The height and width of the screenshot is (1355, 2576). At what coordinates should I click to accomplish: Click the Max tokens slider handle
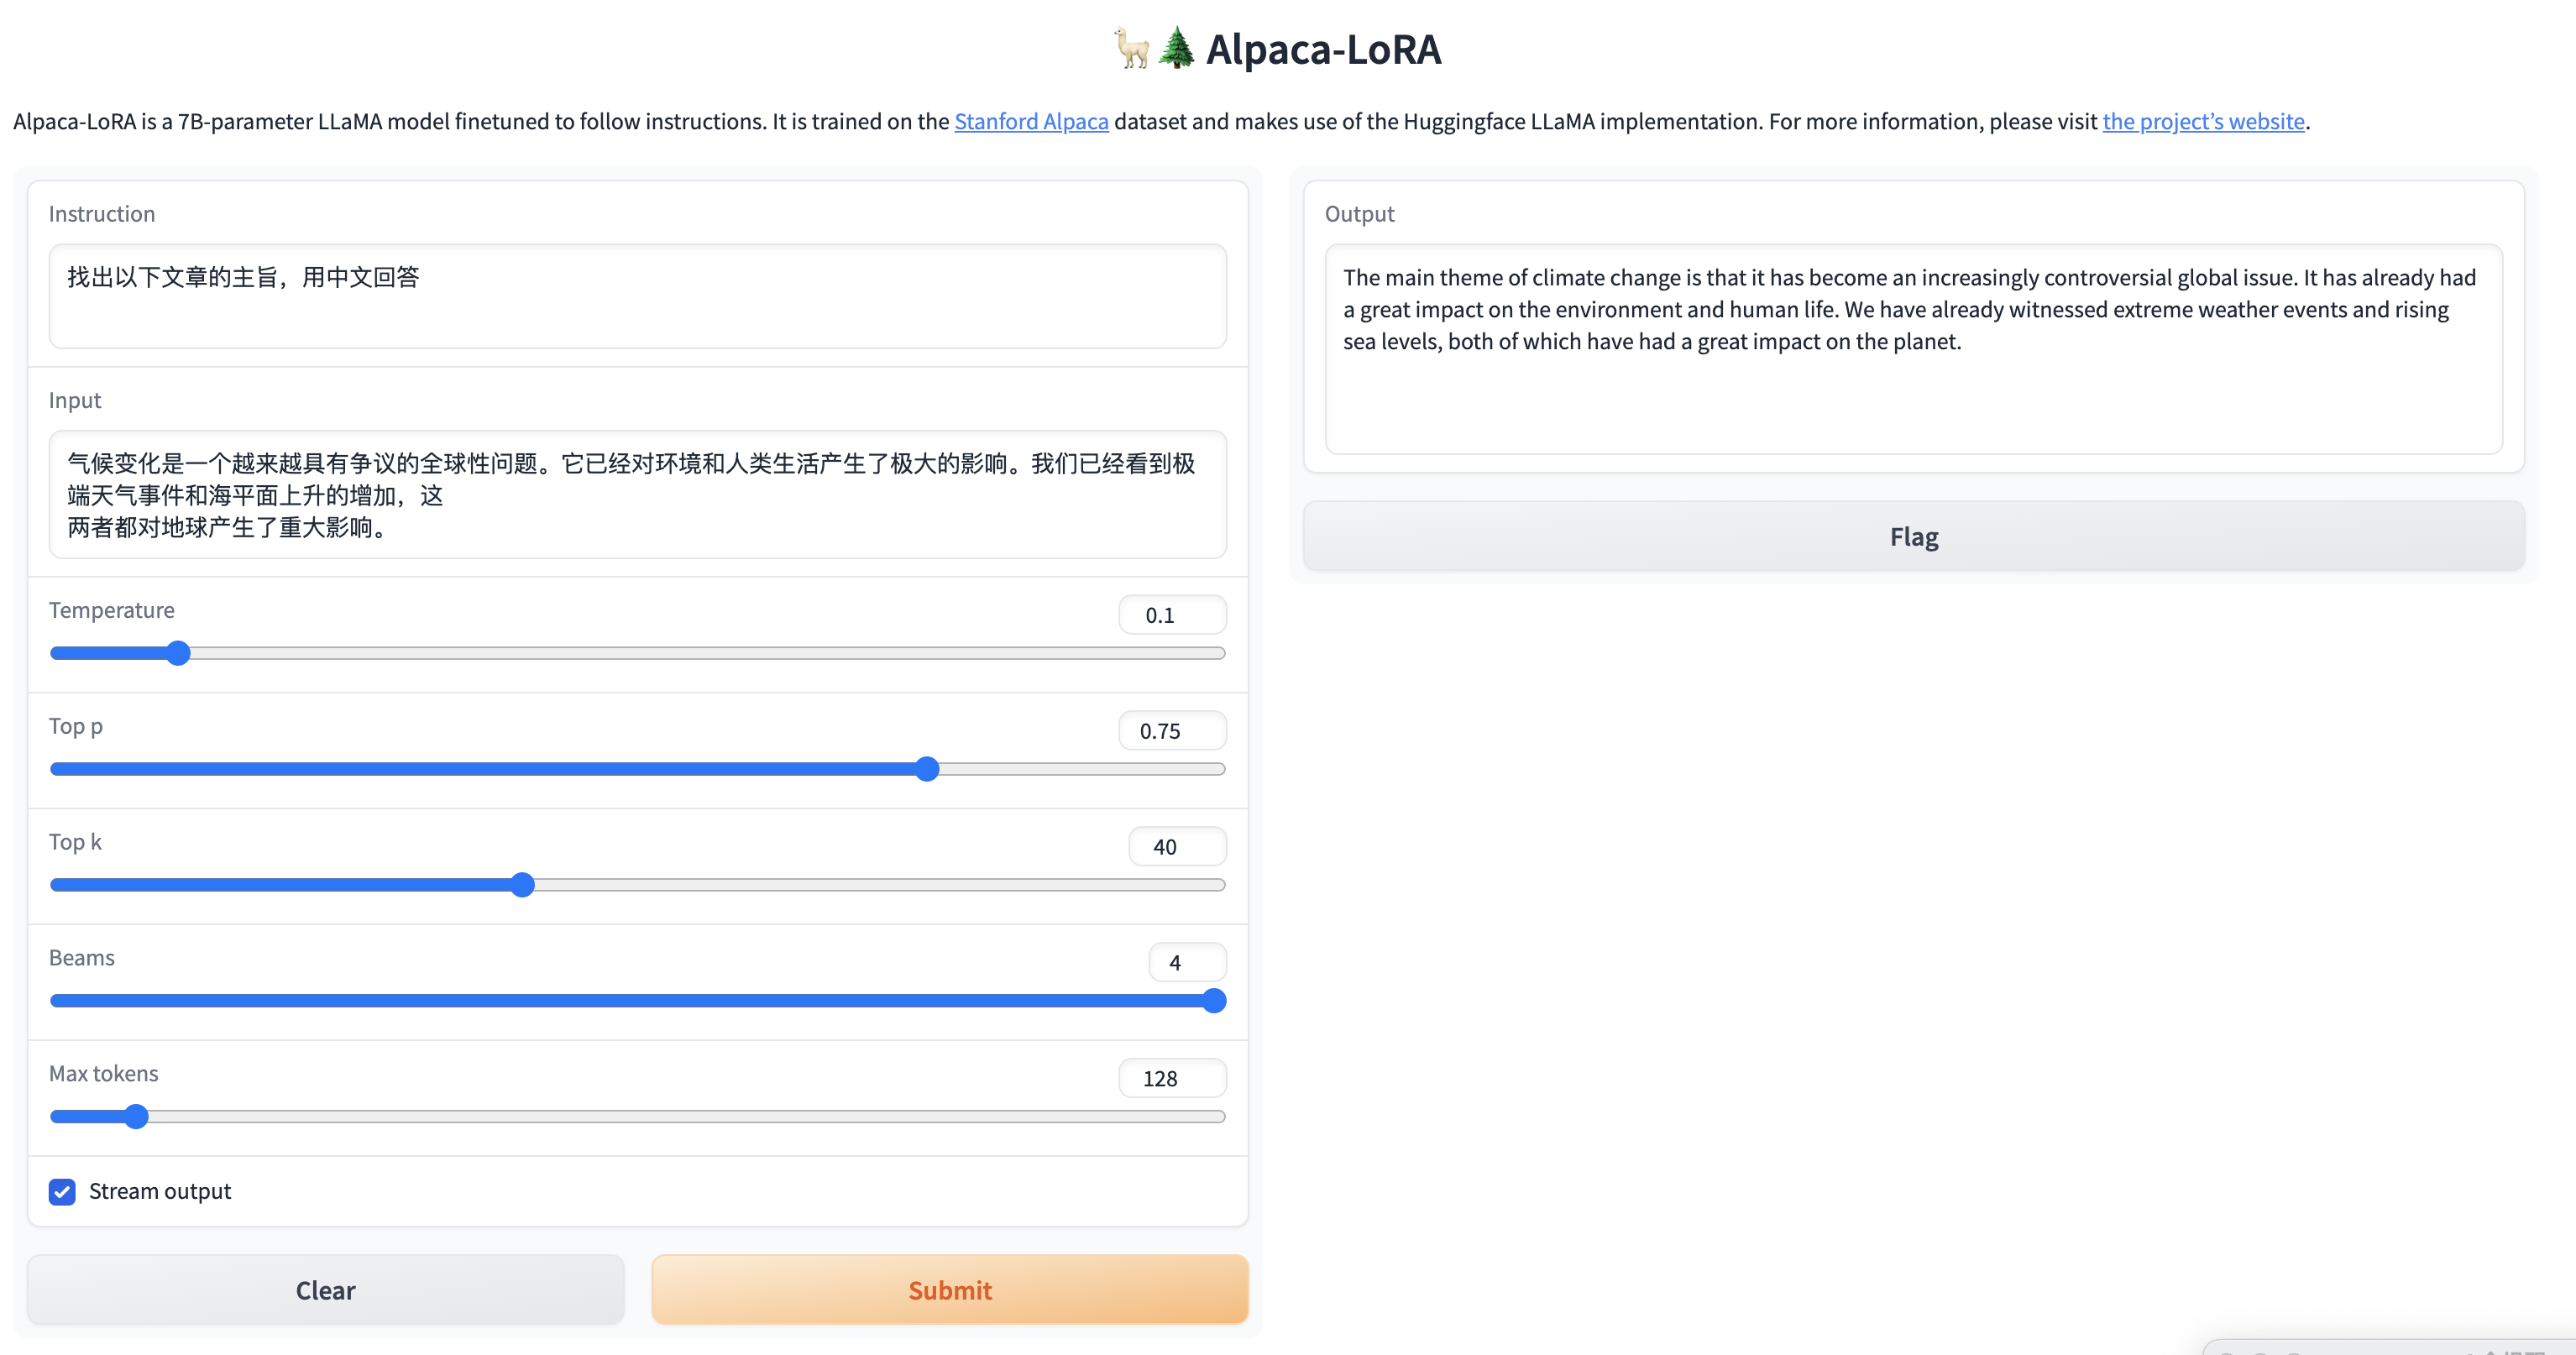tap(136, 1116)
